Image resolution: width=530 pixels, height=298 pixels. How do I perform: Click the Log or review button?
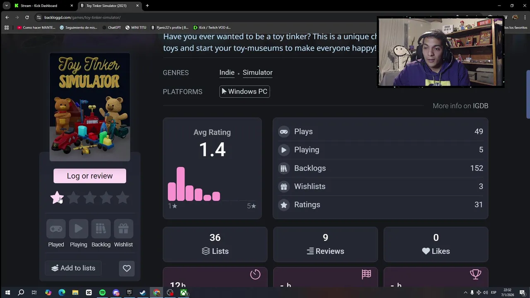[90, 176]
